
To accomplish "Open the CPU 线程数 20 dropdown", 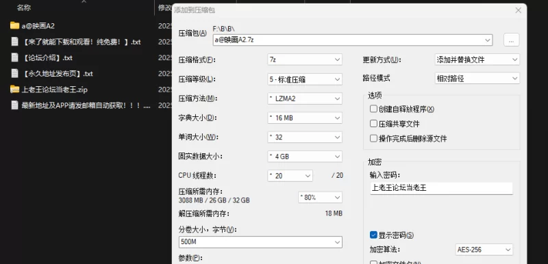I will tap(290, 176).
